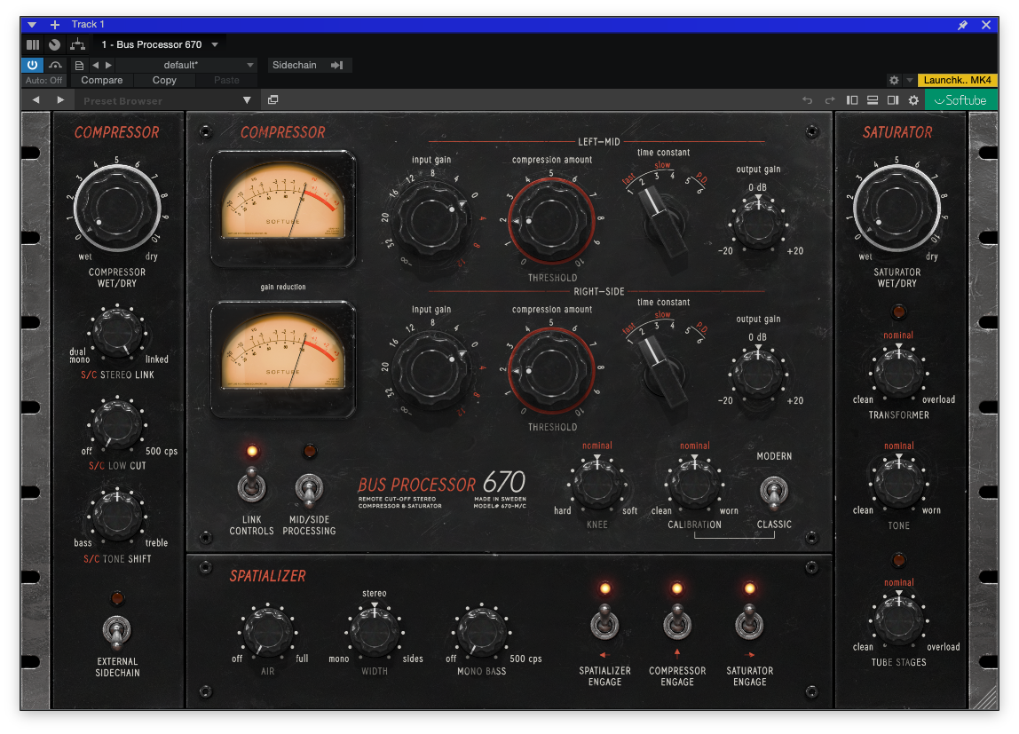Viewport: 1019px width, 734px height.
Task: Click the automation curve icon beside the power button
Action: [x=55, y=65]
